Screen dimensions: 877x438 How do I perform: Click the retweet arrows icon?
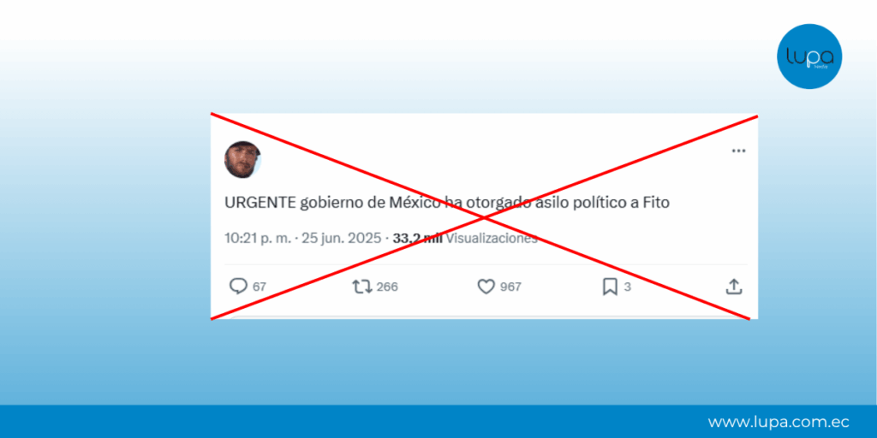[x=362, y=287]
